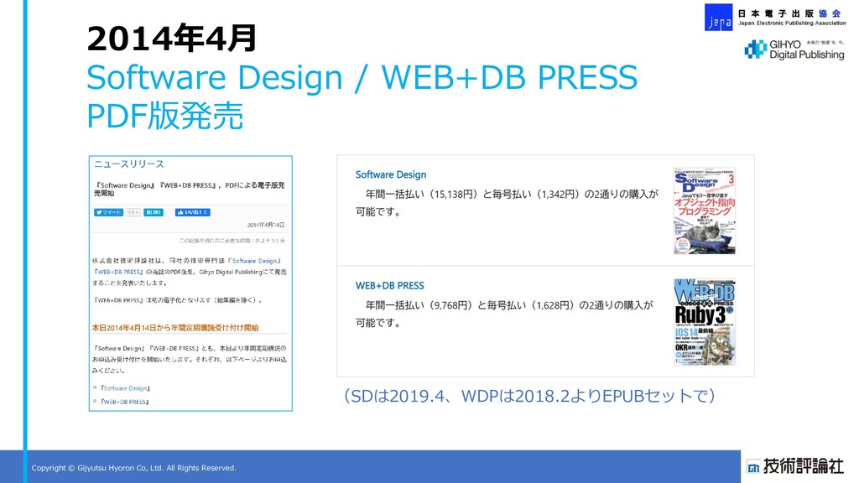Viewport: 859px width, 483px height.
Task: Open the bulleted WEB+DB PRESS link
Action: point(125,402)
